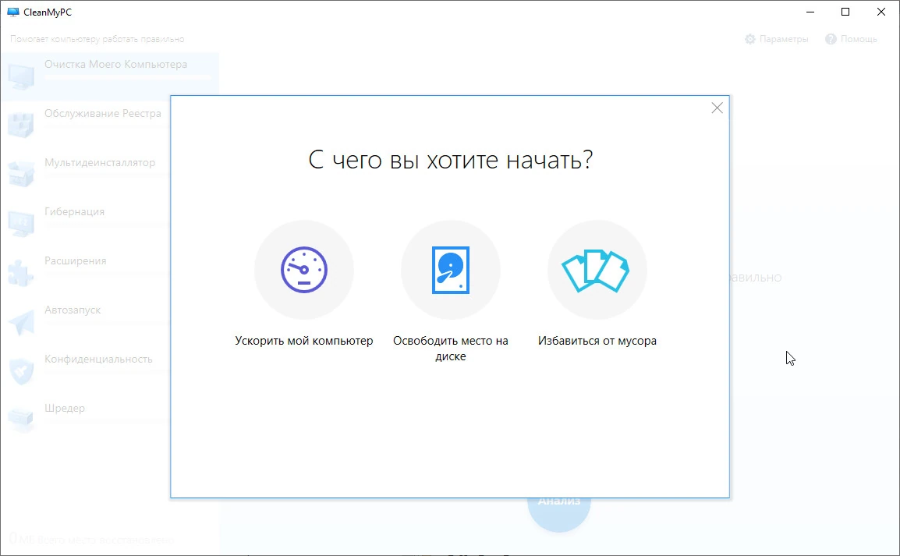Click the hibernation monitor icon

coord(21,224)
